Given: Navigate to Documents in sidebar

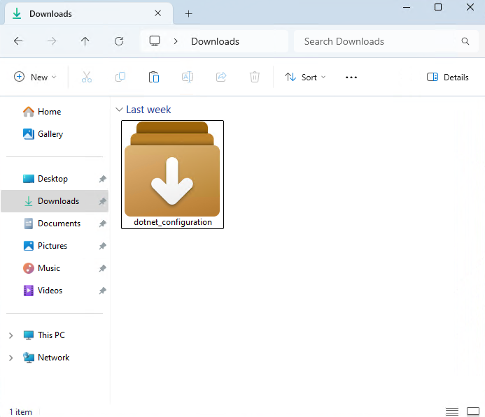Looking at the screenshot, I should point(59,224).
